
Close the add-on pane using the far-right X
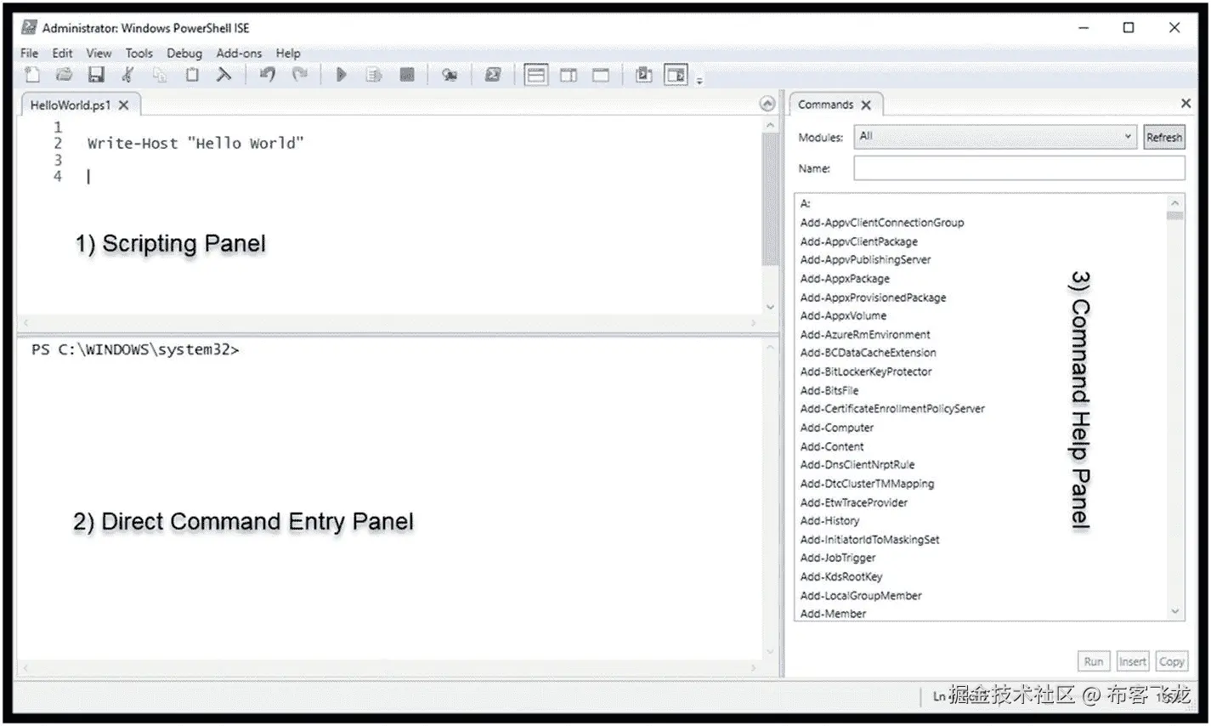tap(1186, 104)
